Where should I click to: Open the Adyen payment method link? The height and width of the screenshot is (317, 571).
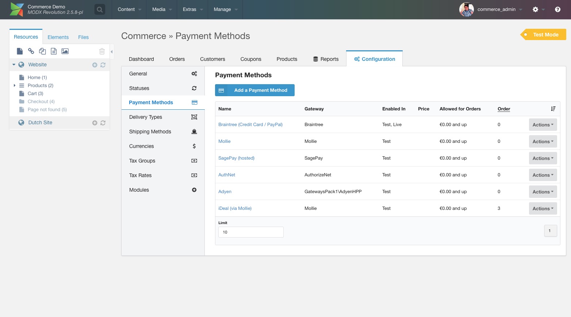tap(225, 192)
